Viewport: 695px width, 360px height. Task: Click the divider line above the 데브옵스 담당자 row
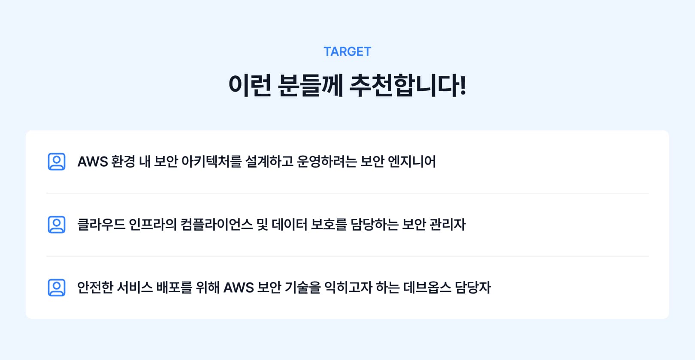pyautogui.click(x=347, y=256)
